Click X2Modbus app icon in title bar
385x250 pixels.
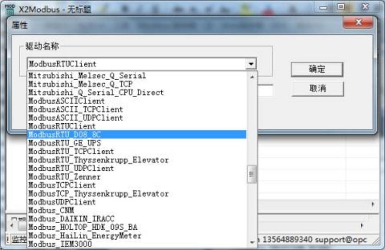click(10, 9)
